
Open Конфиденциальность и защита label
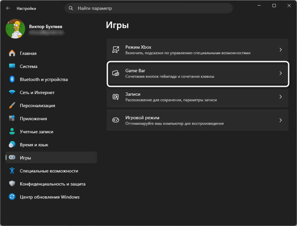[53, 184]
